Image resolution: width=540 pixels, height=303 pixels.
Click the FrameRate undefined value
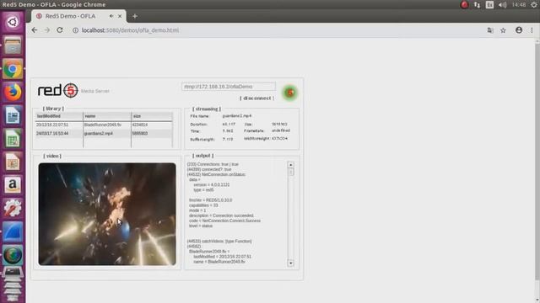coord(281,130)
